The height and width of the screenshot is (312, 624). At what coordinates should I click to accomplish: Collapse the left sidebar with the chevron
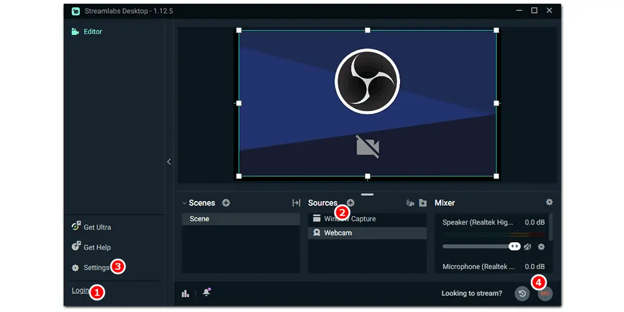pyautogui.click(x=169, y=162)
